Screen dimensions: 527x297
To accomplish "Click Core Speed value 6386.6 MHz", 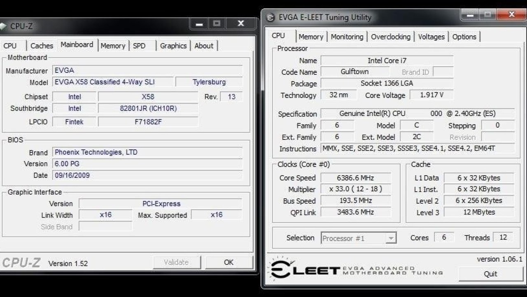I will click(x=355, y=178).
